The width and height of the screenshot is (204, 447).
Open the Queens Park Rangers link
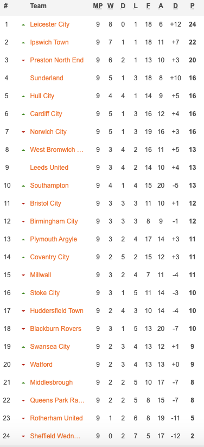pyautogui.click(x=58, y=400)
